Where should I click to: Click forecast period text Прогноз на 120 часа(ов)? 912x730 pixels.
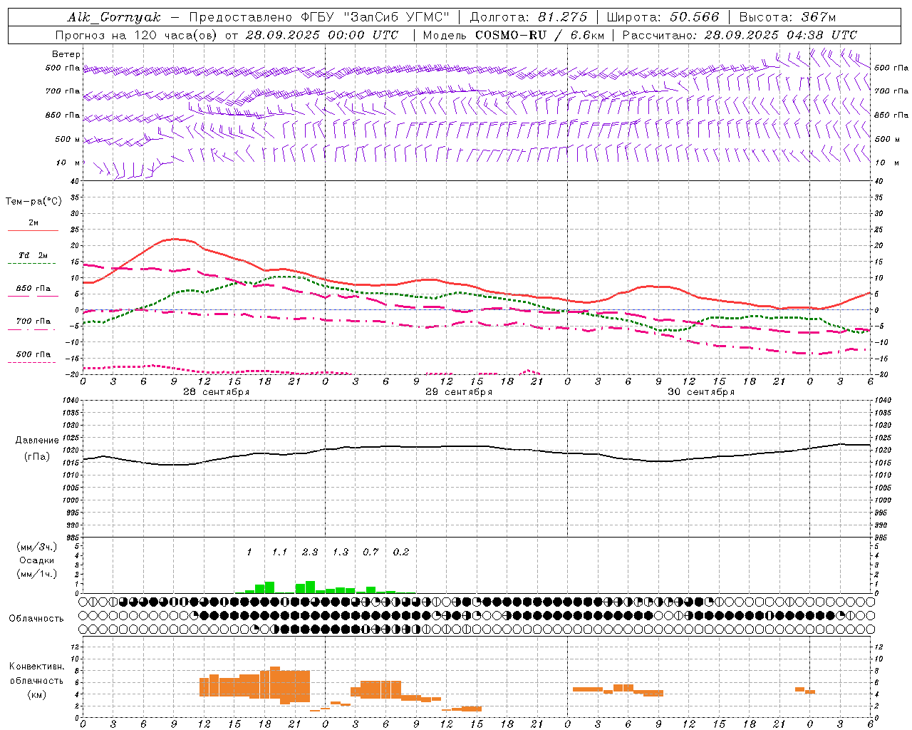point(138,35)
